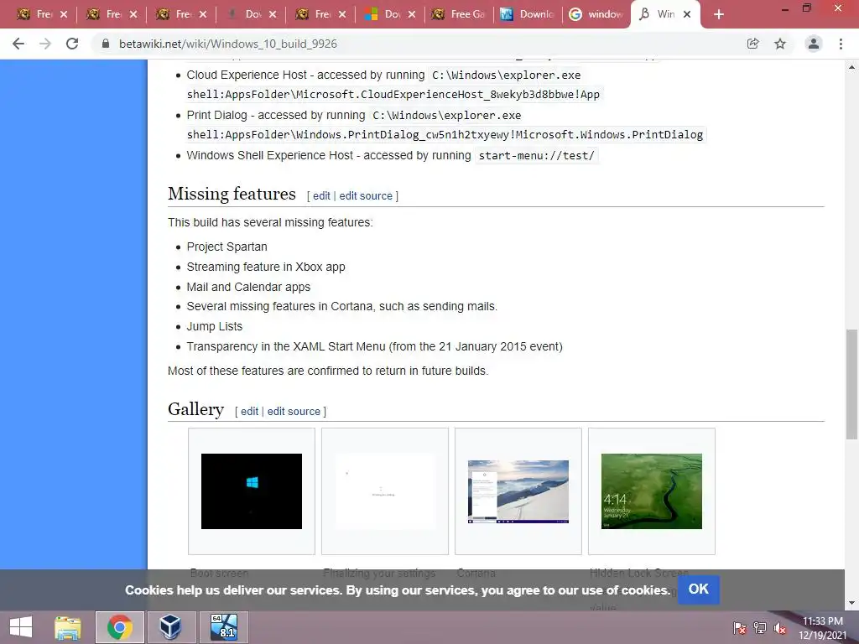Screen dimensions: 859x644
Task: Open VirtualBox from taskbar
Action: coord(170,627)
